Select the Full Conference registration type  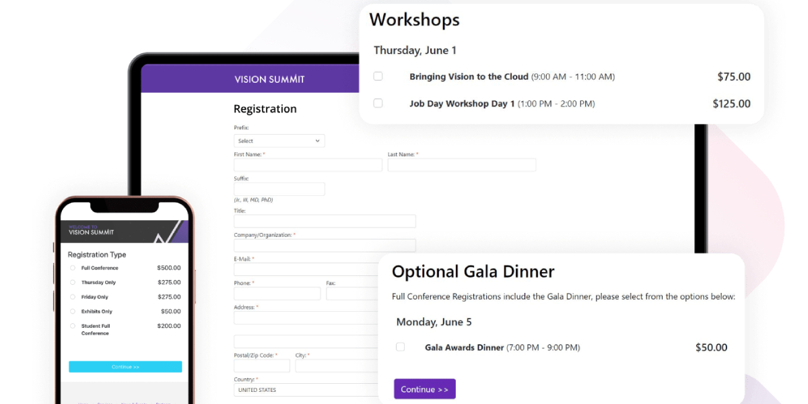click(73, 268)
